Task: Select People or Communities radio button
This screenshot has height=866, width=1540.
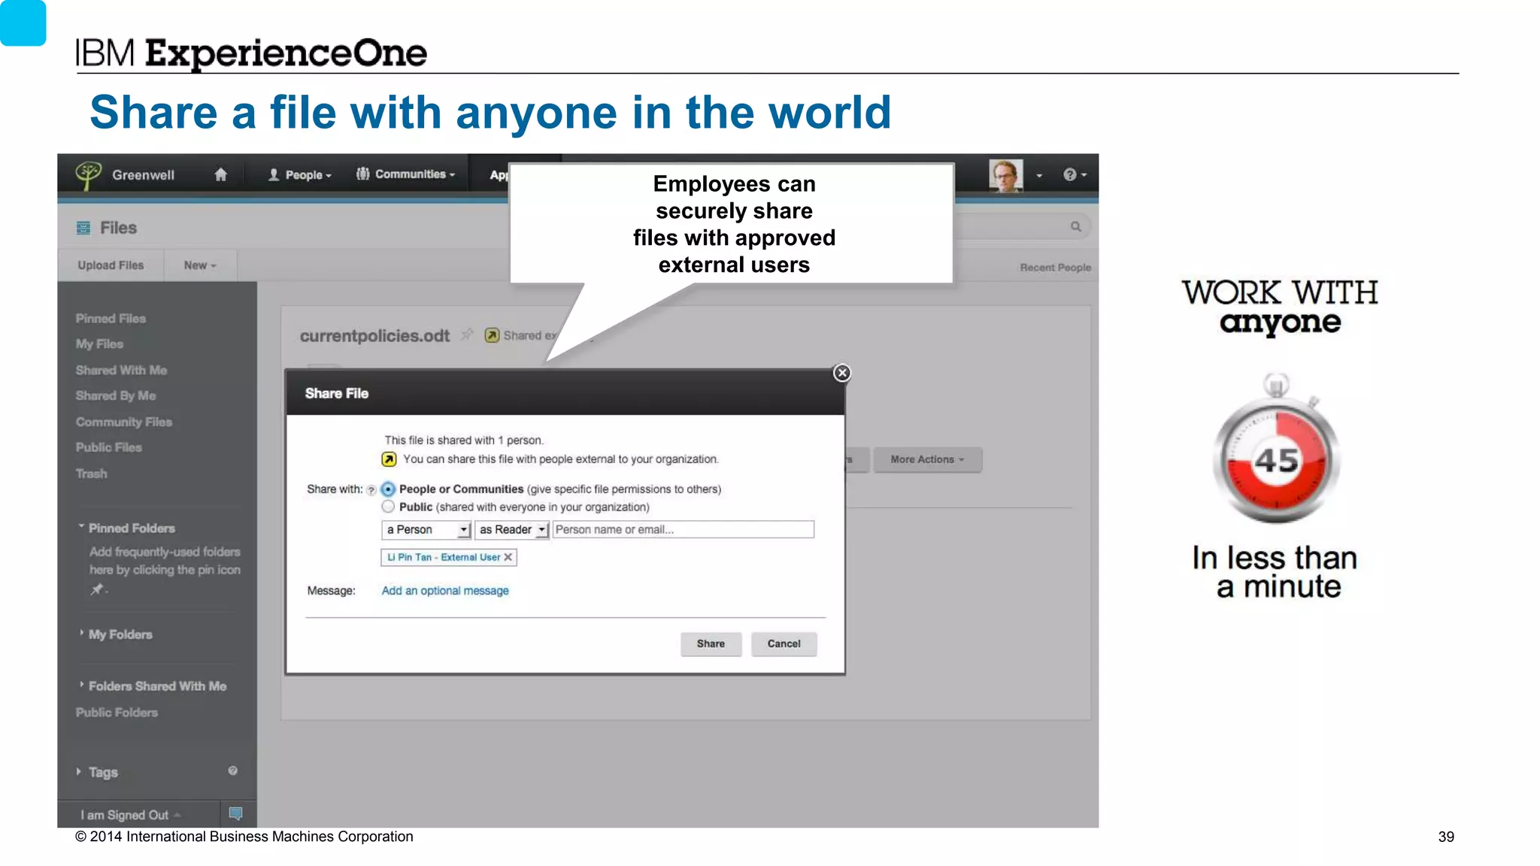Action: click(388, 489)
